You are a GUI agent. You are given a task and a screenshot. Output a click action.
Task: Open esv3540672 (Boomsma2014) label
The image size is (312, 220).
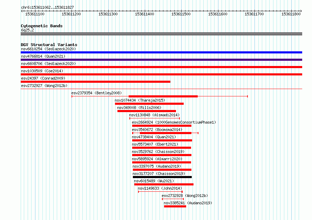click(x=157, y=130)
